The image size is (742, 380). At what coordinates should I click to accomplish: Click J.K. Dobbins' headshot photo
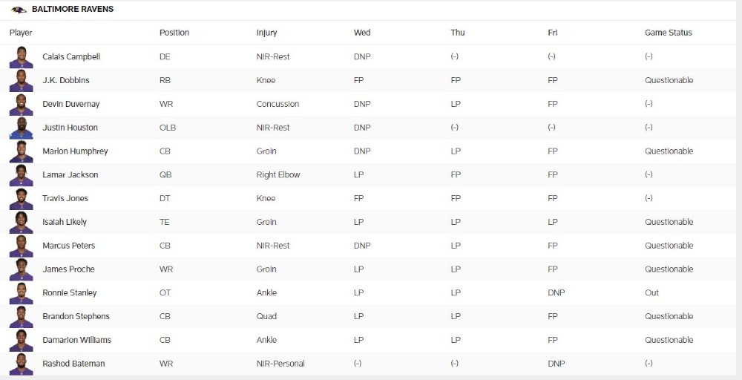(22, 81)
